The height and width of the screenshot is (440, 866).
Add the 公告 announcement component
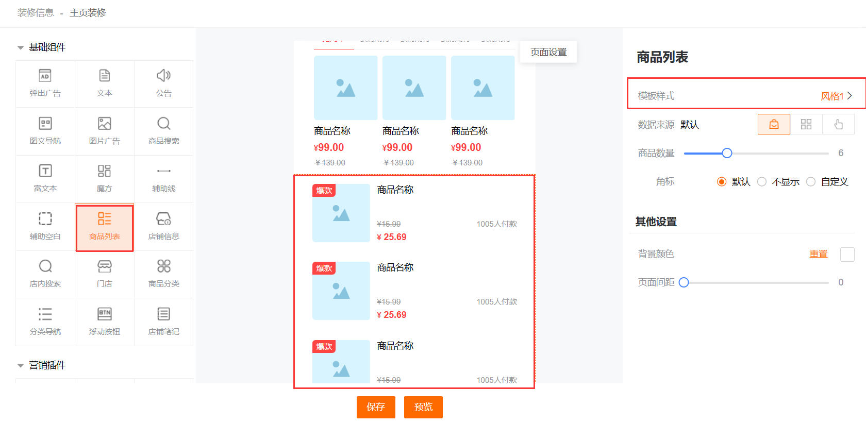[x=164, y=84]
